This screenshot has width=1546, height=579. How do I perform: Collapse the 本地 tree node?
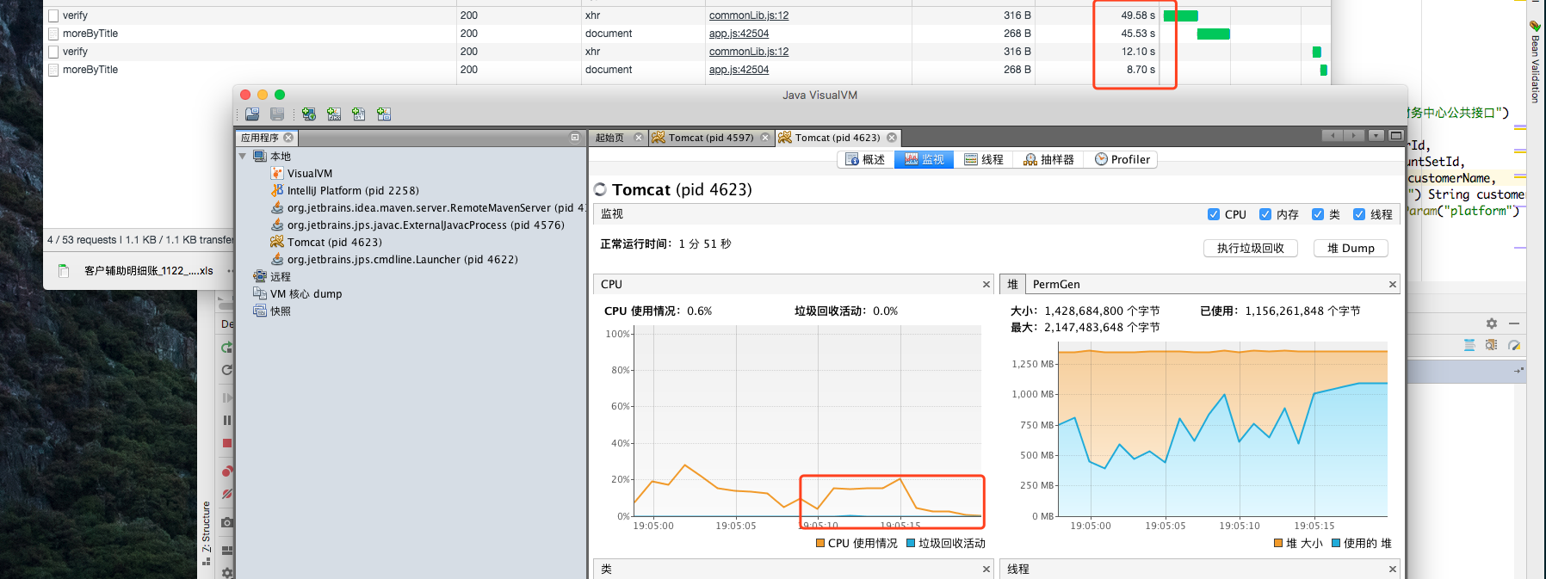coord(243,157)
